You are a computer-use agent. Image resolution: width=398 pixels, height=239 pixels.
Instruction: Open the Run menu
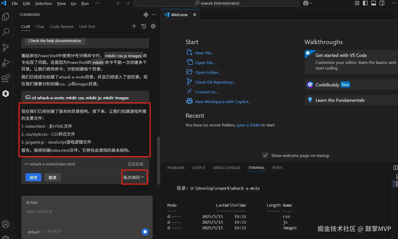[x=85, y=3]
